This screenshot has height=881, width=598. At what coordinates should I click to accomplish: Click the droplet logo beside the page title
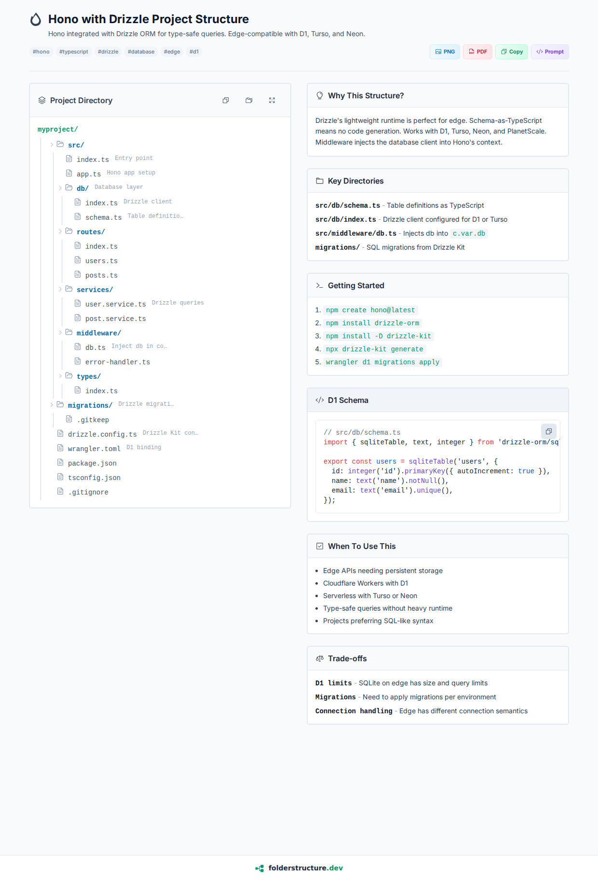coord(36,19)
